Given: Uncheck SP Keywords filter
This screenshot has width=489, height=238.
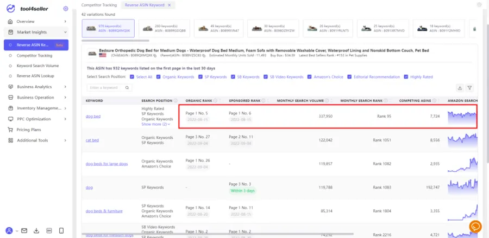Looking at the screenshot, I should [200, 77].
